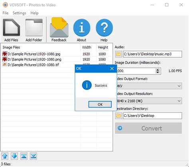Increase image duration with up spinner
Viewport: 189px width, 167px height.
[157, 70]
